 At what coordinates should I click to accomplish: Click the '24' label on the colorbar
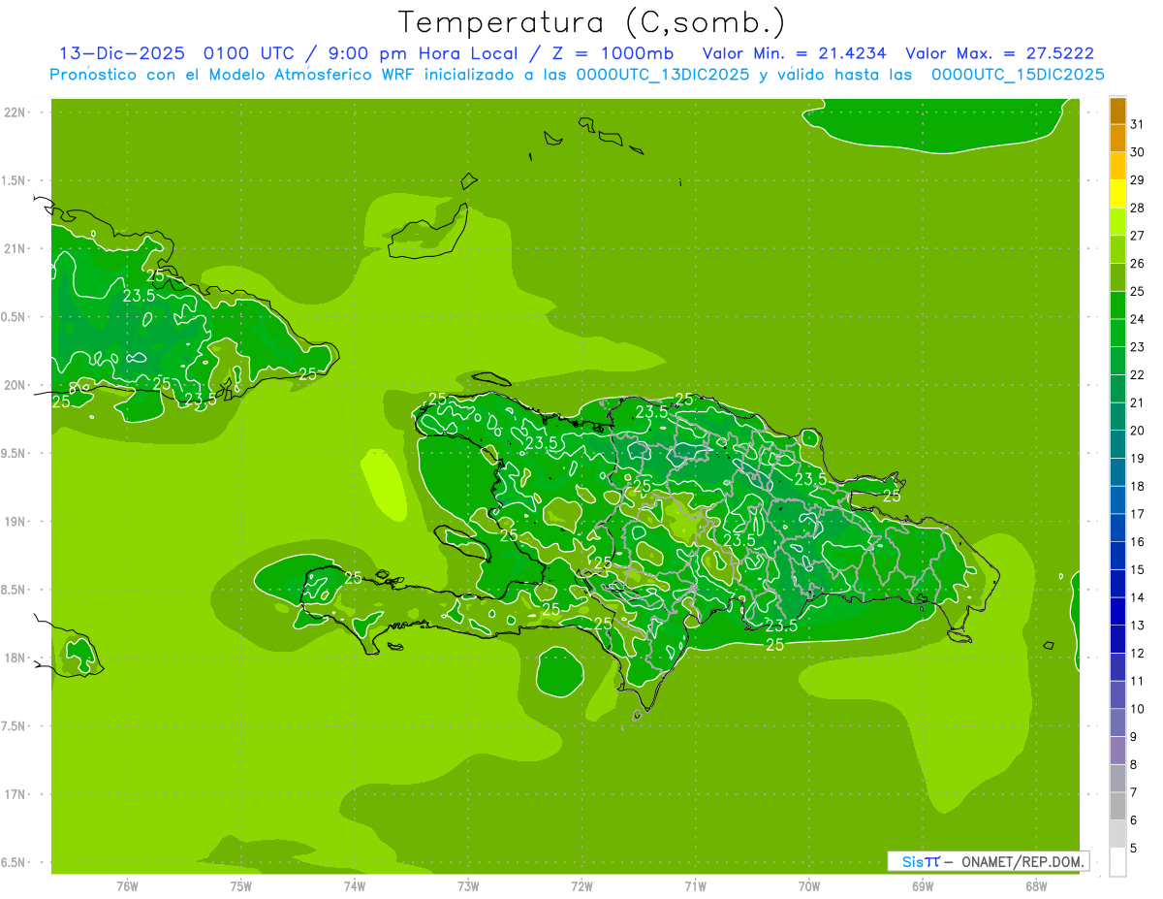pos(1138,319)
